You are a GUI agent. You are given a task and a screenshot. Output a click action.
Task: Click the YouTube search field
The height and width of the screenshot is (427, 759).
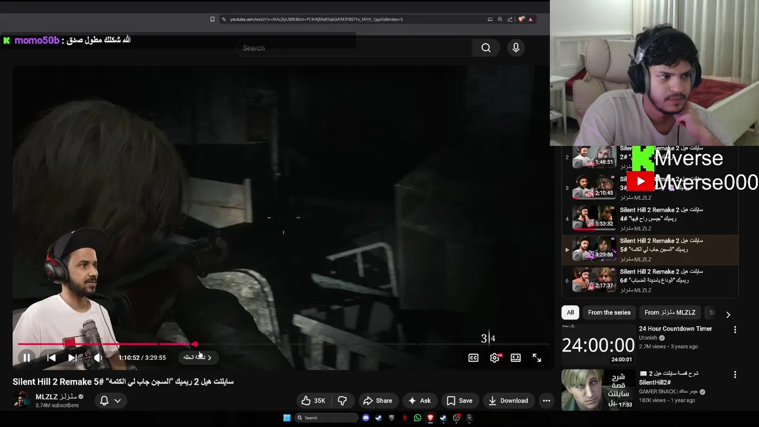pyautogui.click(x=354, y=48)
